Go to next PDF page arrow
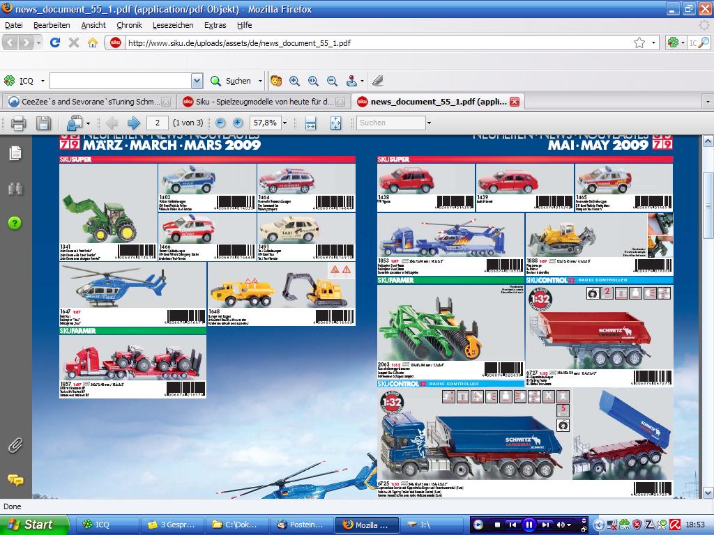The height and width of the screenshot is (535, 714). (133, 123)
